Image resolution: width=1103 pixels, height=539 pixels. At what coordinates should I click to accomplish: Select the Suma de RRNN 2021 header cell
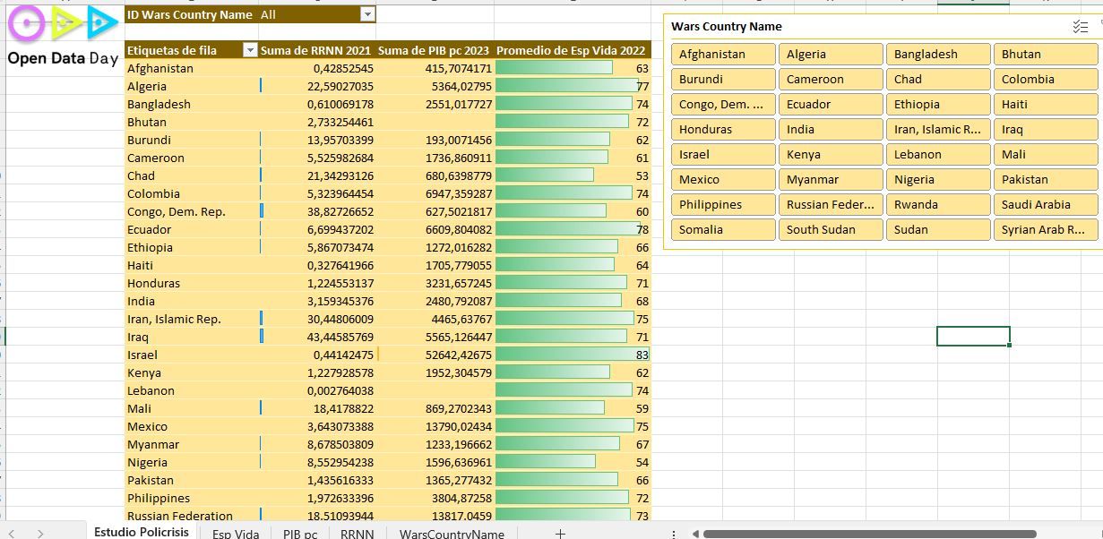317,50
